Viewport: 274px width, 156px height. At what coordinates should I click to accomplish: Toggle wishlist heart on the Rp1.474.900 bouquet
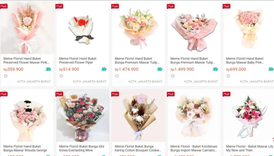[x=117, y=76]
